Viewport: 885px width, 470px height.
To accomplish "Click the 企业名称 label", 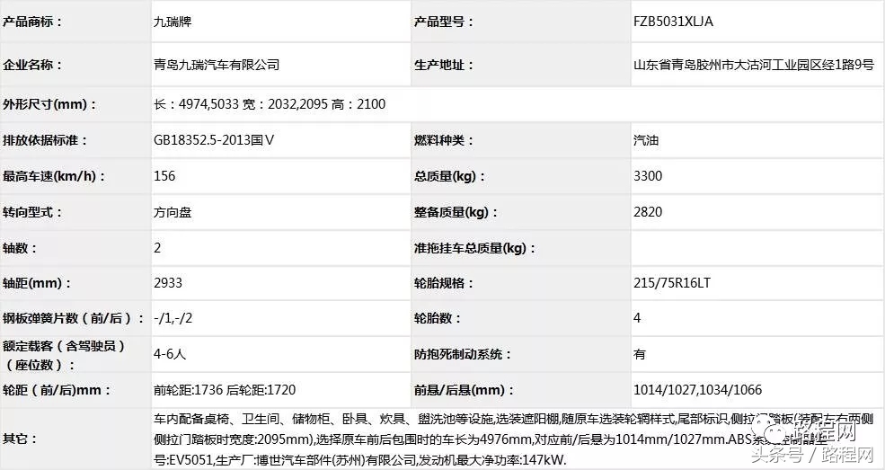I will tap(32, 65).
